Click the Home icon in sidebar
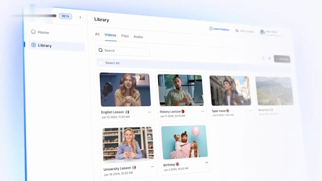 coord(33,32)
